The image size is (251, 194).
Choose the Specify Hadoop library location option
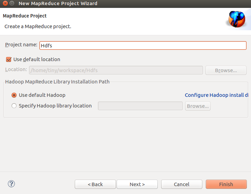click(14, 106)
